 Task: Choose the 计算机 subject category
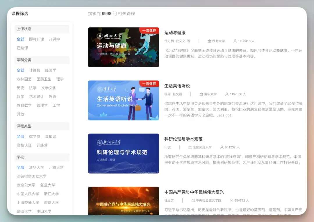point(35,70)
